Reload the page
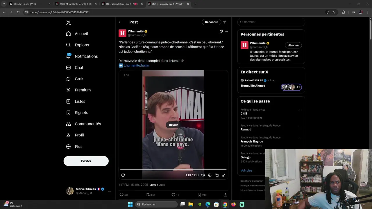Image resolution: width=372 pixels, height=209 pixels. point(18,12)
